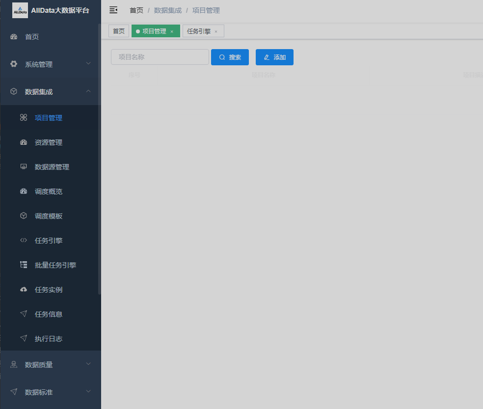483x409 pixels.
Task: Click the AllData logo image
Action: coord(20,10)
